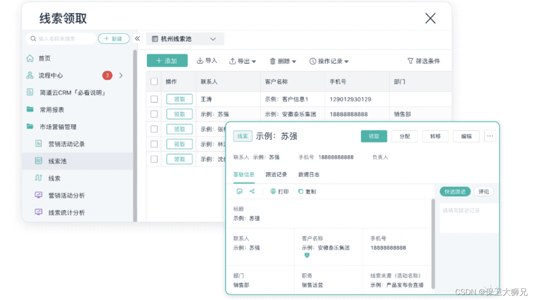Click the 筛选条件 filter button
534x300 pixels.
point(423,61)
